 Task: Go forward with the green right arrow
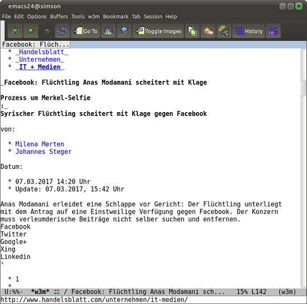[46, 31]
